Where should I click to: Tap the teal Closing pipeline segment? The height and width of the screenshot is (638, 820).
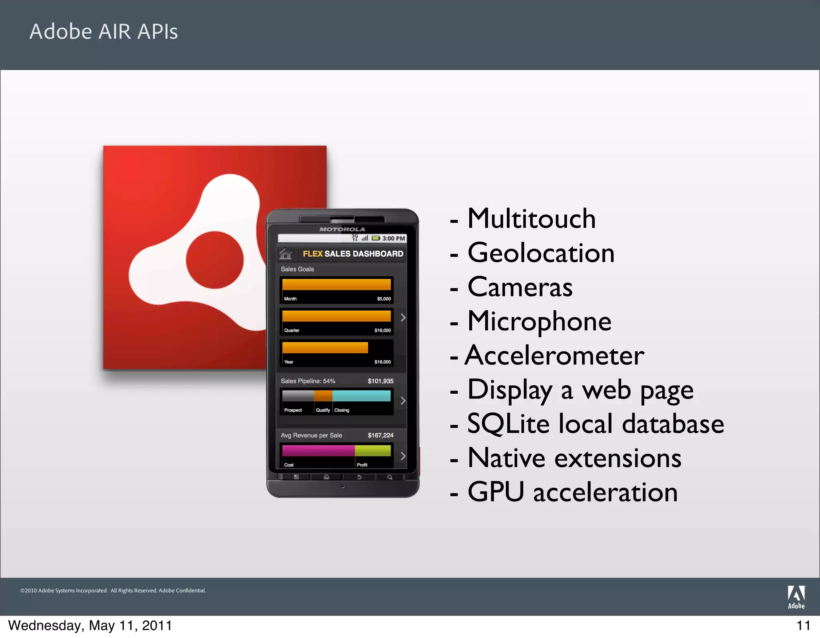tap(362, 396)
